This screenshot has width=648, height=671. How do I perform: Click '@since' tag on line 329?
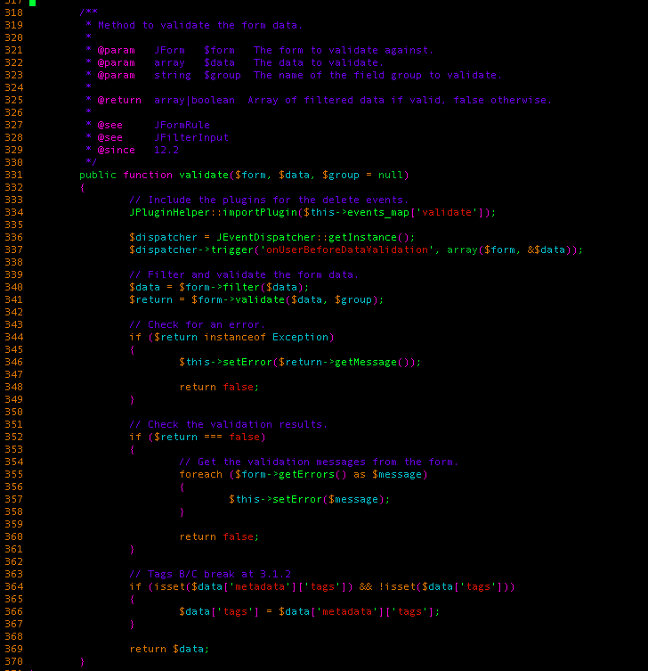pos(117,150)
